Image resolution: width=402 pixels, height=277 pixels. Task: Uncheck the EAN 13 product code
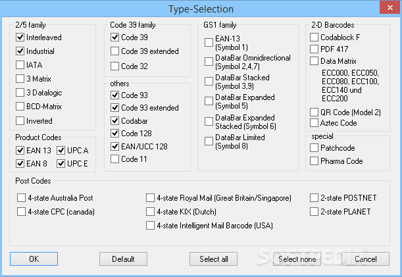click(20, 151)
